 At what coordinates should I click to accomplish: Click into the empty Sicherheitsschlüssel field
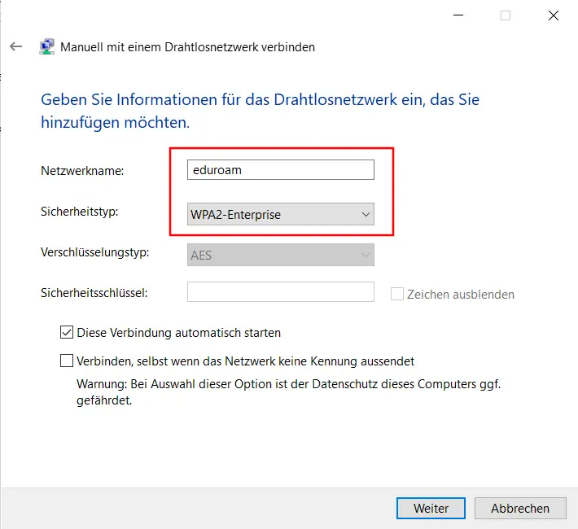pos(280,291)
